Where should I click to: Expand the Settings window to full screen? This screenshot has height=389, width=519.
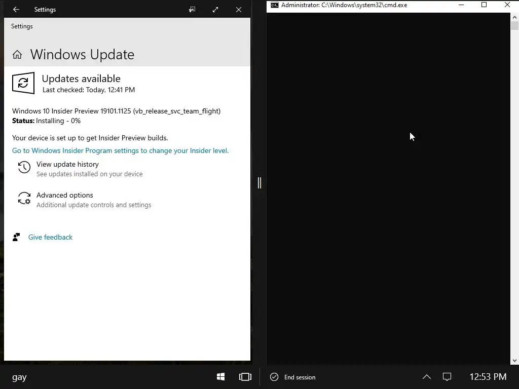(x=215, y=10)
